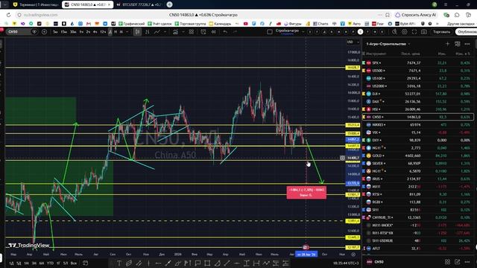Open watchlist advanced view icon

(x=458, y=44)
